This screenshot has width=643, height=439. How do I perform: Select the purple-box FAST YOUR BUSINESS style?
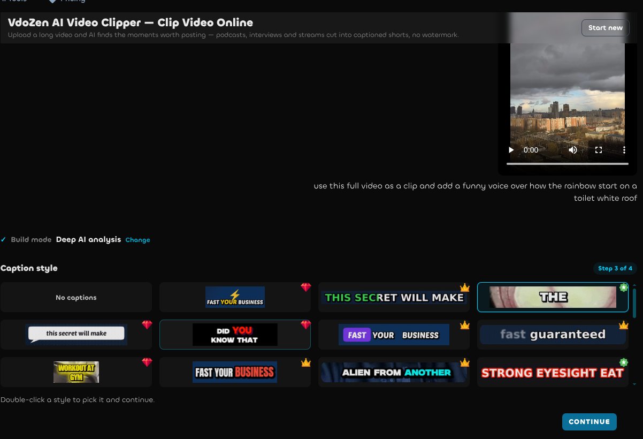394,335
